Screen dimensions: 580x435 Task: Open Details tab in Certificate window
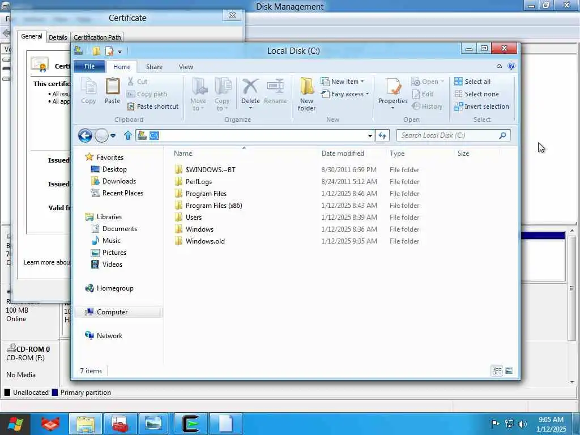point(58,37)
